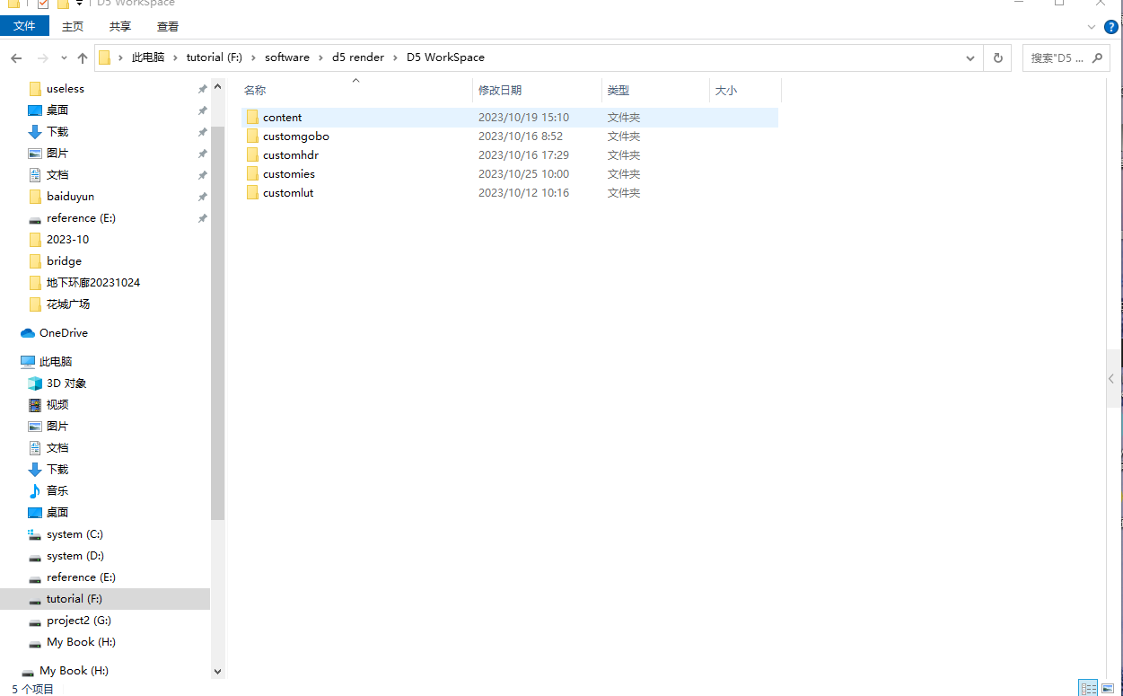Viewport: 1123px width, 696px height.
Task: Sort by 修改日期 column header
Action: [537, 91]
